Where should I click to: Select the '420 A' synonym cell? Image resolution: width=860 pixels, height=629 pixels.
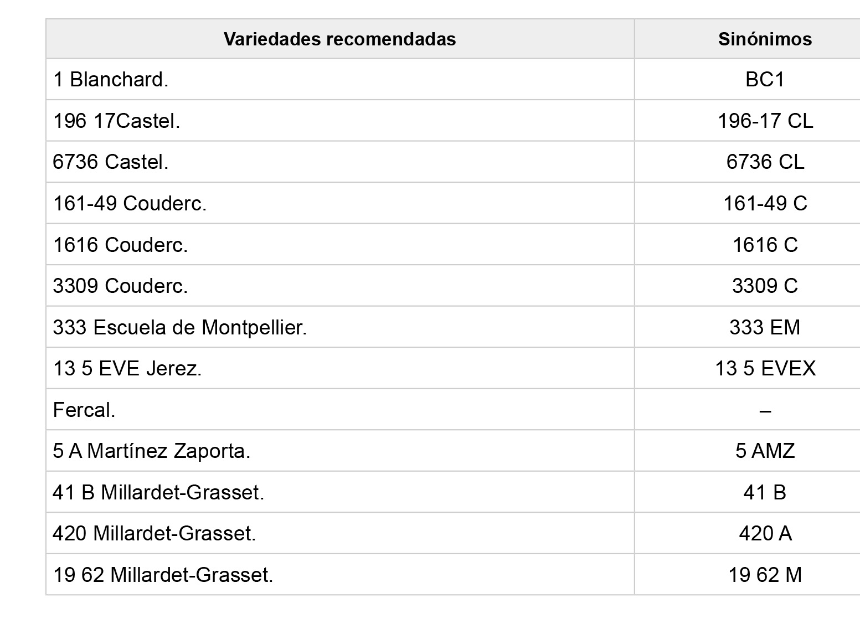[765, 533]
